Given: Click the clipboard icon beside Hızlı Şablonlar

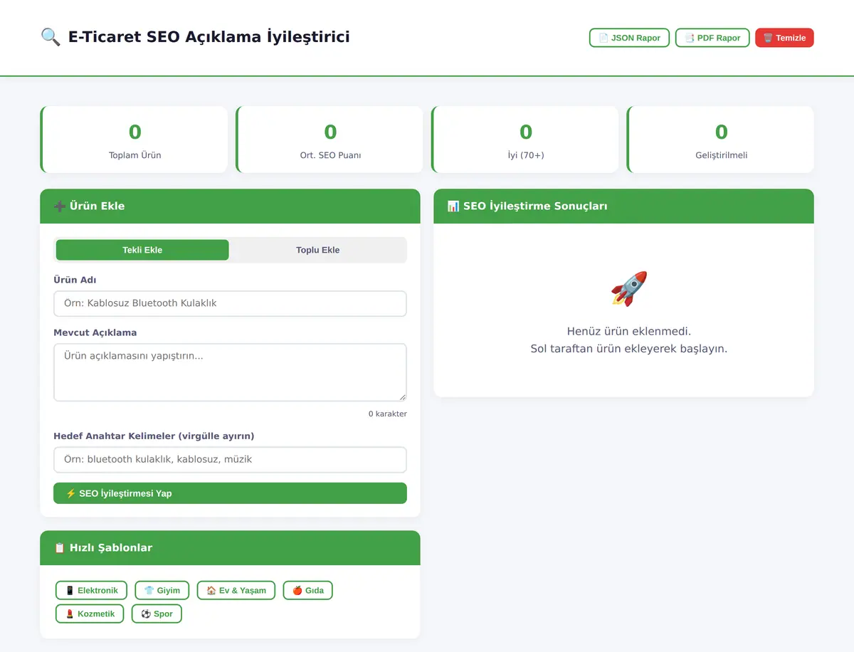Looking at the screenshot, I should point(60,548).
